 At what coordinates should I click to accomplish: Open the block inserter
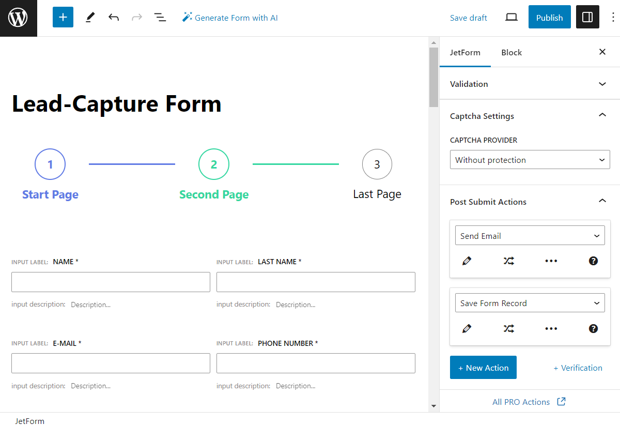click(63, 17)
